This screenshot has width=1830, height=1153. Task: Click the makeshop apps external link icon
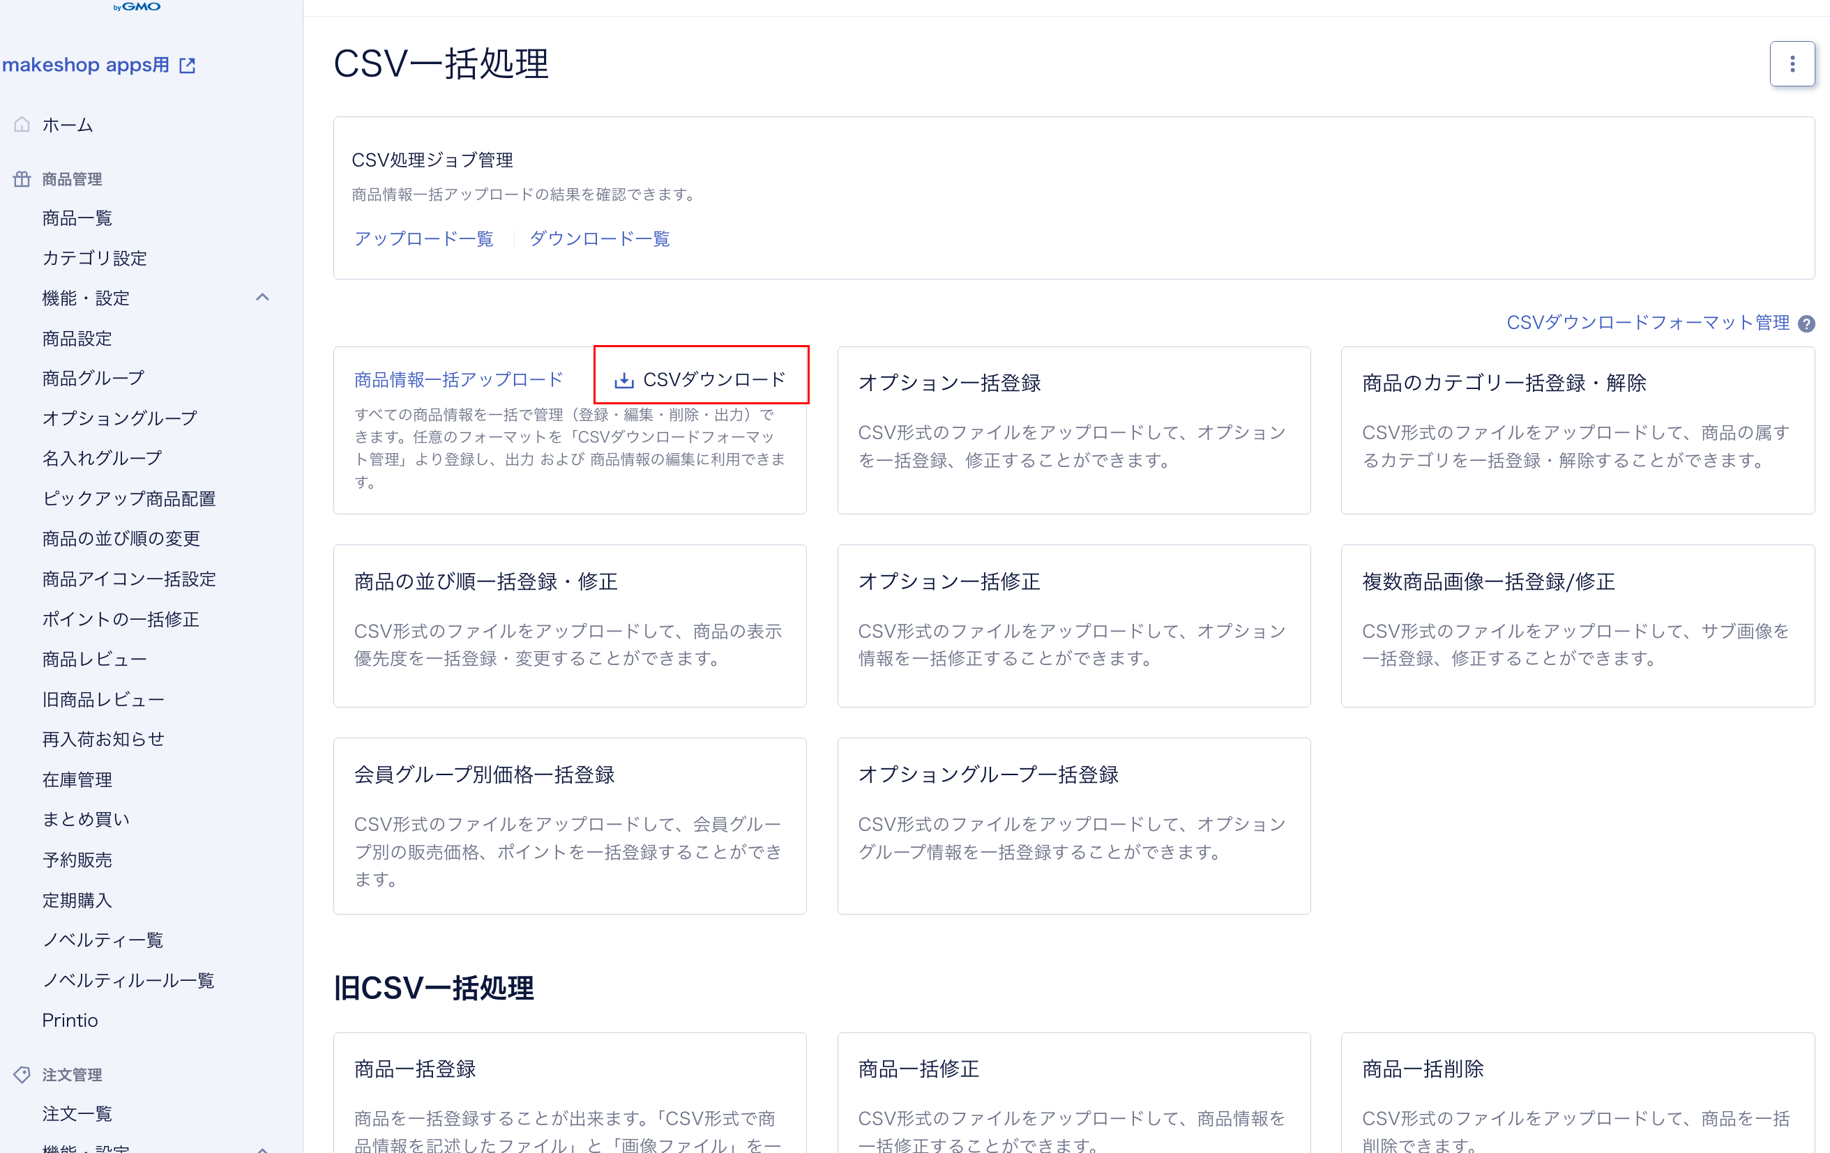pyautogui.click(x=187, y=66)
